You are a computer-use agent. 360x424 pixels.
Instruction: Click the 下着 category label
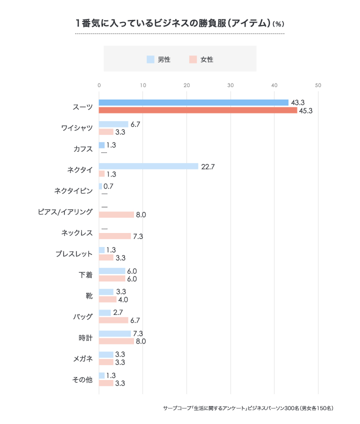tap(85, 275)
